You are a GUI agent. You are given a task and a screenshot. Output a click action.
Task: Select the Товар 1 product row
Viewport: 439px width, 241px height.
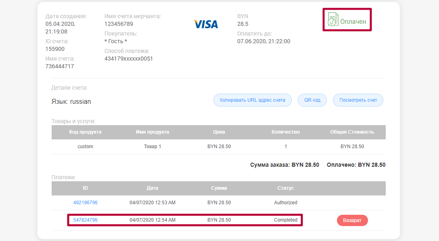pyautogui.click(x=153, y=146)
